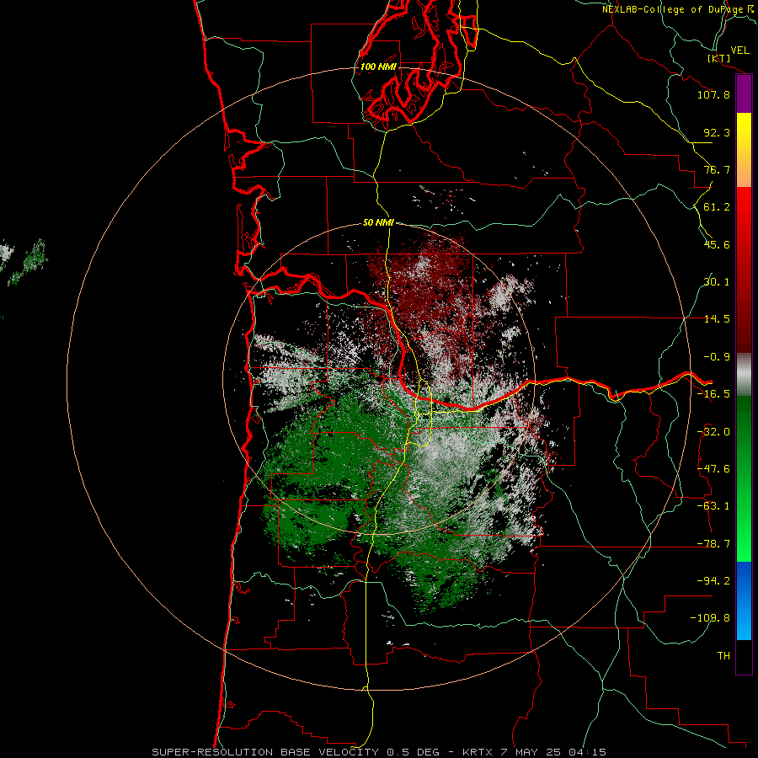Select the 45.6 legend value
Screen dimensions: 758x758
717,244
